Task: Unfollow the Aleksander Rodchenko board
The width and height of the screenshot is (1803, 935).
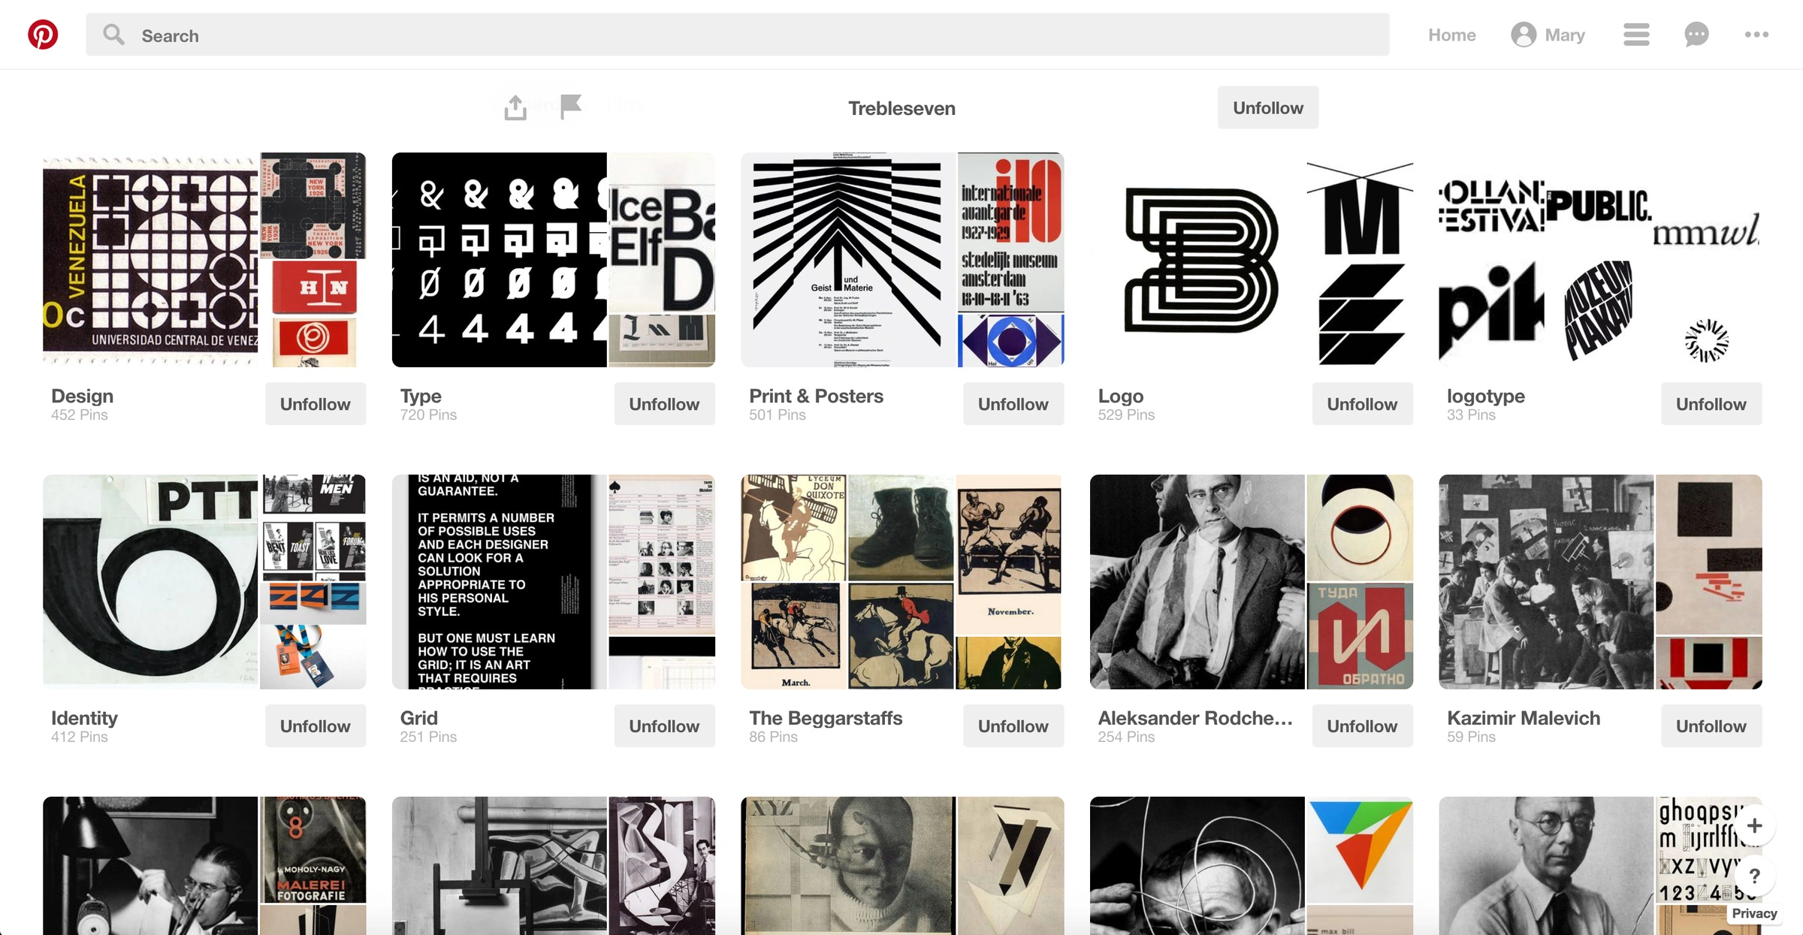Action: coord(1362,726)
